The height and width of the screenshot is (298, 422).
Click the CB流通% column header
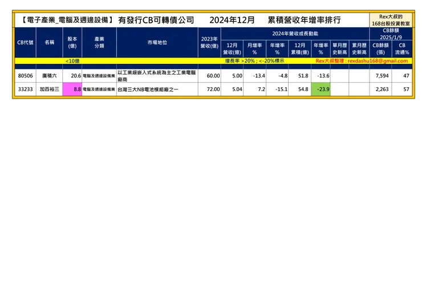pos(402,49)
